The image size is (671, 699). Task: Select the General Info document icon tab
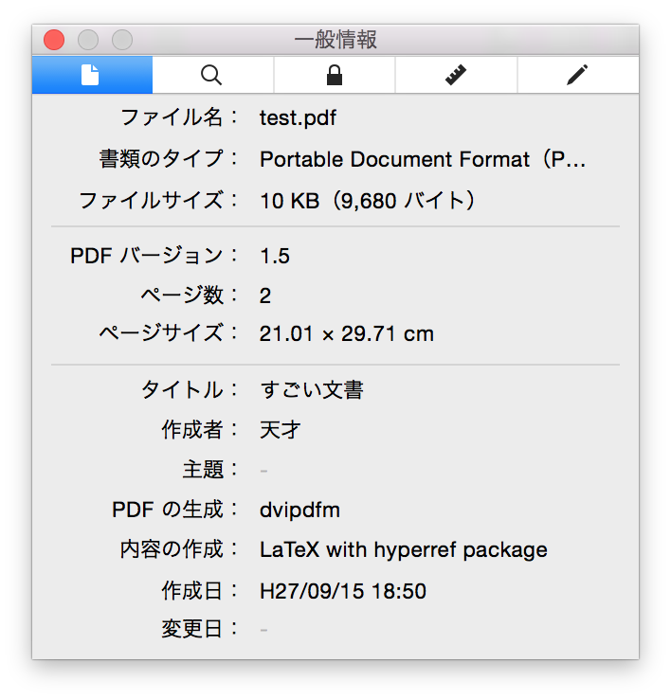(92, 75)
